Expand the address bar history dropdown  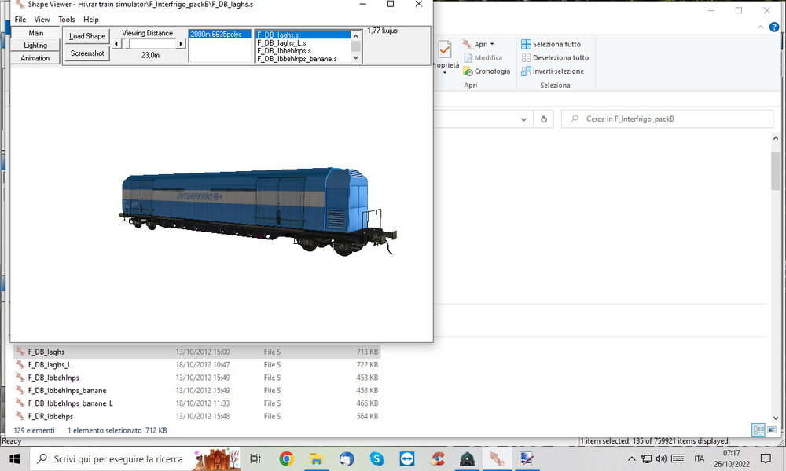tap(523, 119)
